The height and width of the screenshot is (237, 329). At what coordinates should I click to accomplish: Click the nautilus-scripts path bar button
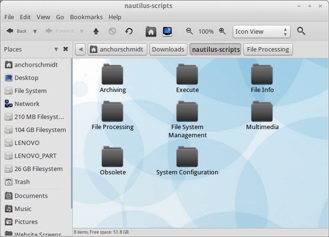point(216,50)
